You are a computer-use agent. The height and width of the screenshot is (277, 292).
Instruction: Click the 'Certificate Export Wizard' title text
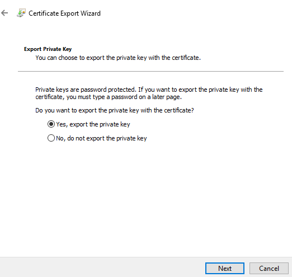[x=64, y=13]
